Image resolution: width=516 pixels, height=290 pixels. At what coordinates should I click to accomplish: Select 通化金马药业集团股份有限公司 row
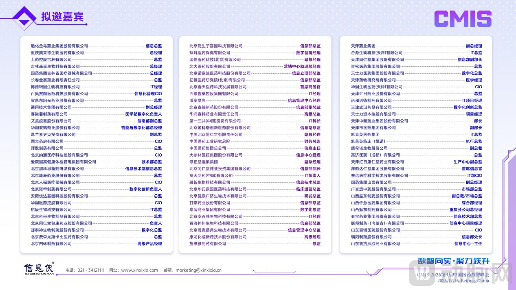96,46
